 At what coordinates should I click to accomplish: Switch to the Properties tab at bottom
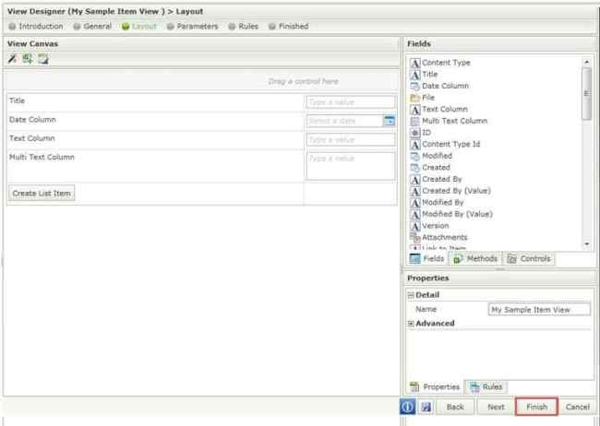point(435,387)
